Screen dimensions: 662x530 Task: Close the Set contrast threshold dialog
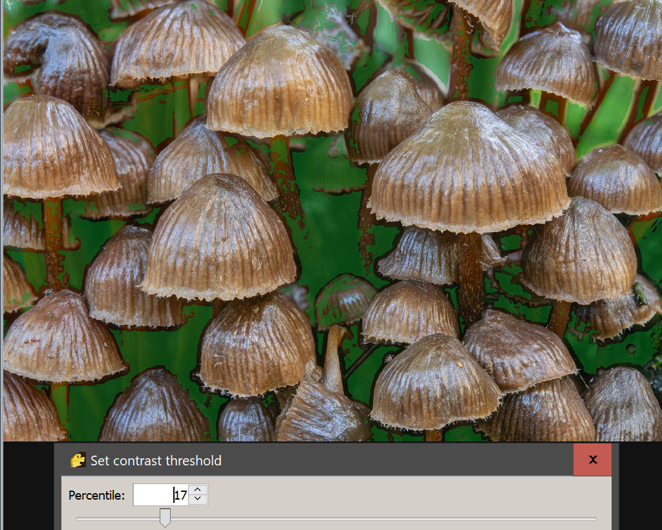coord(592,460)
